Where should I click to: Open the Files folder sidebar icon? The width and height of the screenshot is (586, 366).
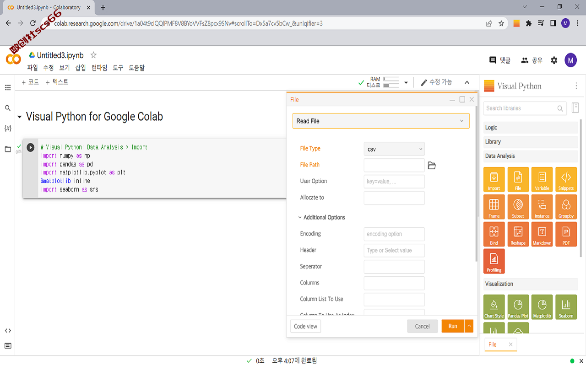[x=8, y=149]
